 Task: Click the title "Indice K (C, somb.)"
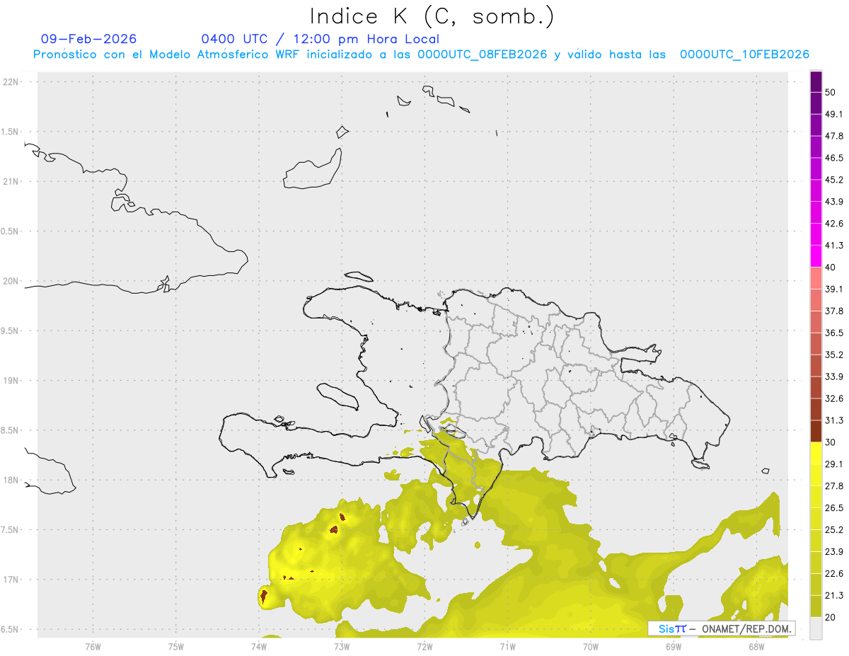tap(432, 16)
